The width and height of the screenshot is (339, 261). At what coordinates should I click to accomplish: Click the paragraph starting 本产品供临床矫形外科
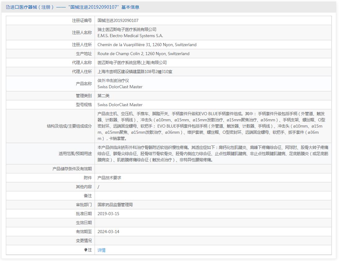click(213, 154)
